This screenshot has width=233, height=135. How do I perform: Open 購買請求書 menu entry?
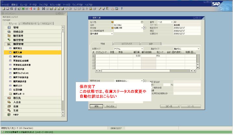tap(33, 69)
